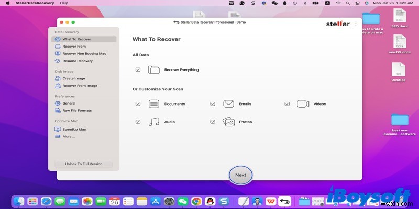Open Control Center in menu bar

click(x=357, y=3)
